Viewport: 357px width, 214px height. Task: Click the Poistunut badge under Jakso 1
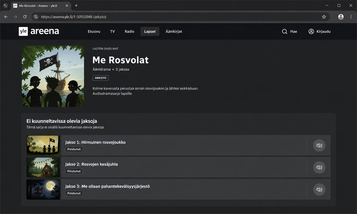(74, 149)
